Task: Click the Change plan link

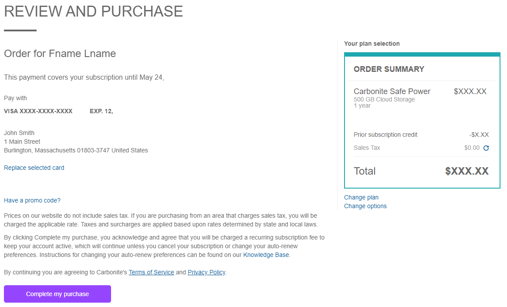Action: coord(361,197)
